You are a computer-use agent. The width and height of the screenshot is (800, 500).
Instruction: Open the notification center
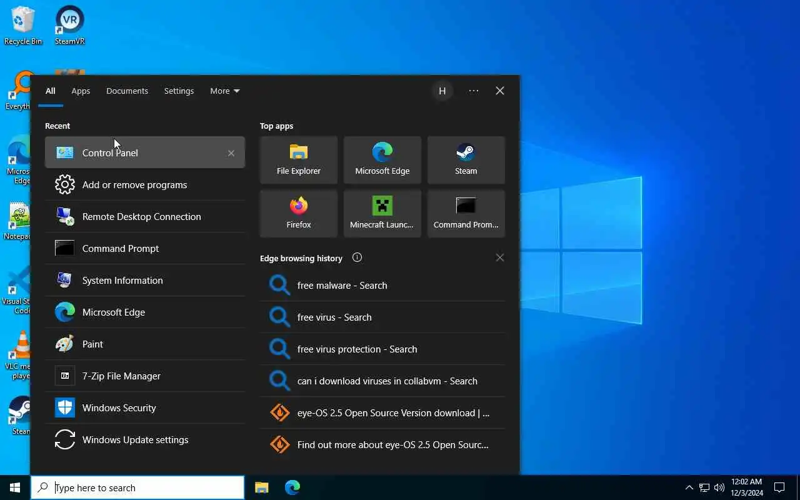(779, 487)
